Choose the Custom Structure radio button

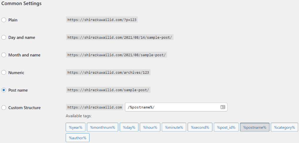[4, 108]
